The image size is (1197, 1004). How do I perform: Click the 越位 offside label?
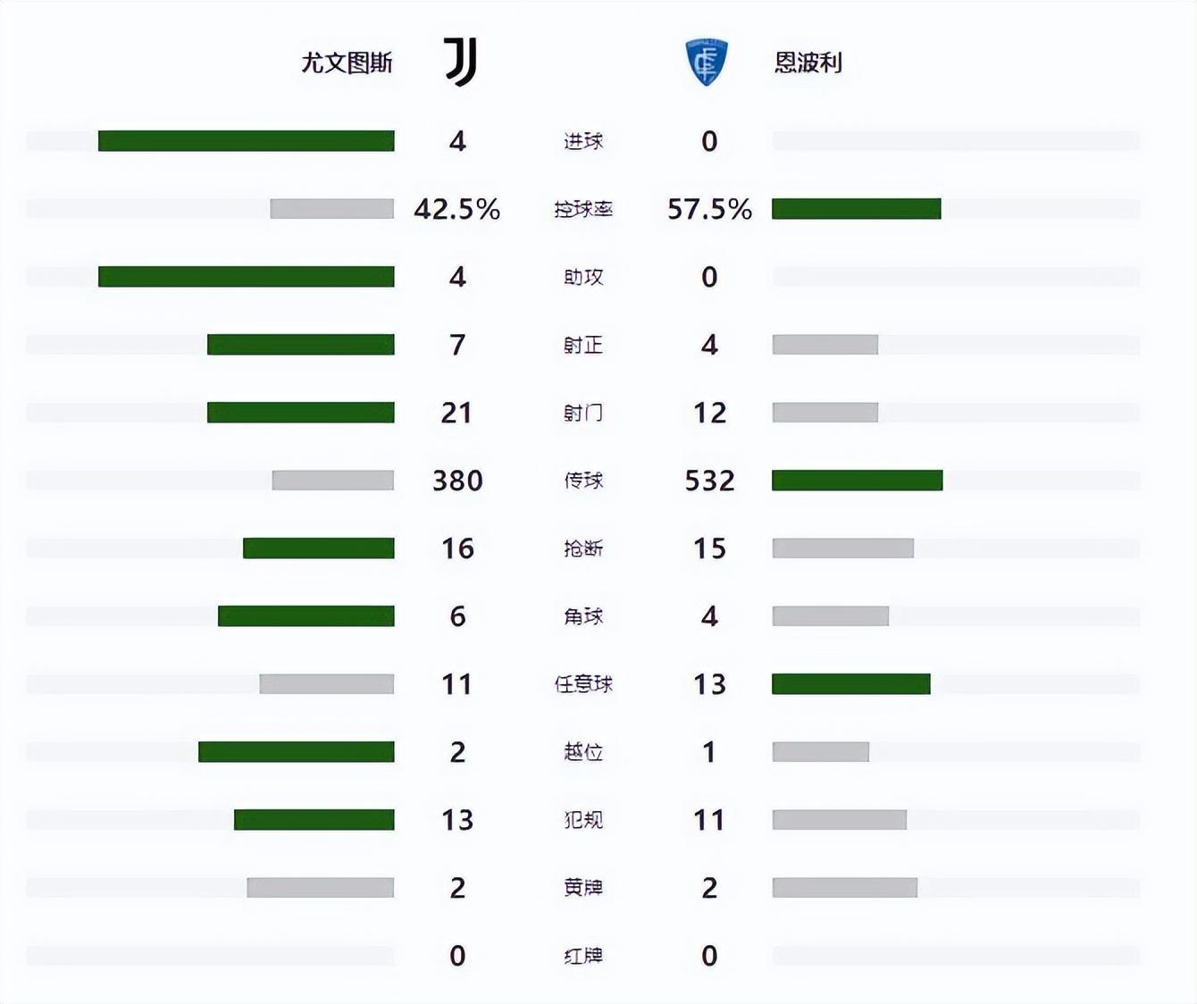(x=583, y=752)
